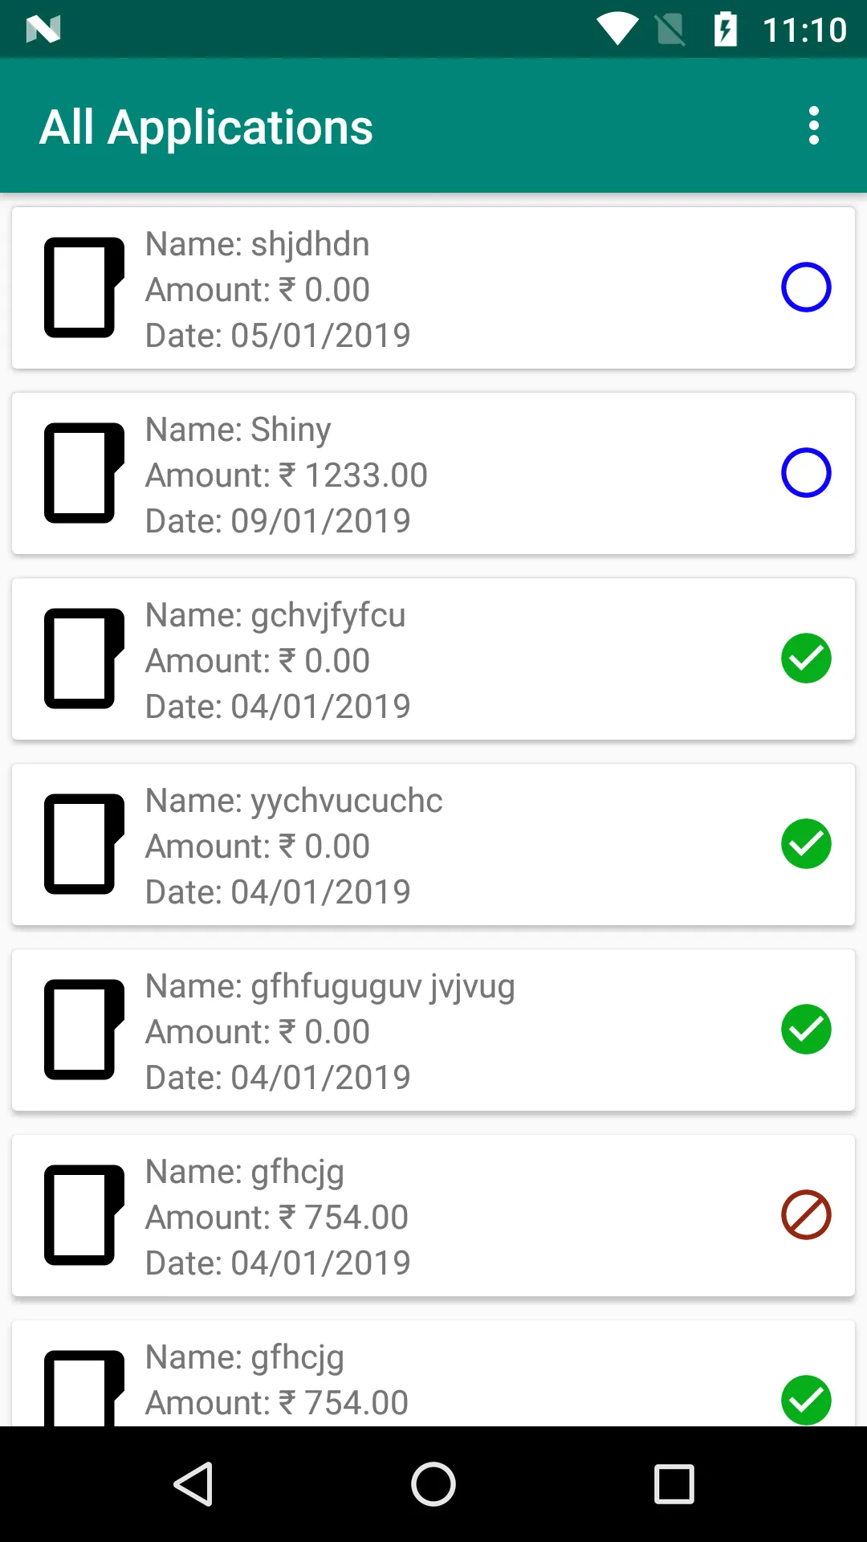The height and width of the screenshot is (1542, 867).
Task: Tap the document icon beside yychvucuchc
Action: pyautogui.click(x=83, y=844)
